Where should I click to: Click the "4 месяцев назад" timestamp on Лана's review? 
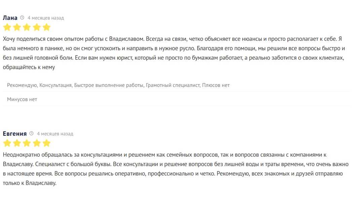(45, 18)
